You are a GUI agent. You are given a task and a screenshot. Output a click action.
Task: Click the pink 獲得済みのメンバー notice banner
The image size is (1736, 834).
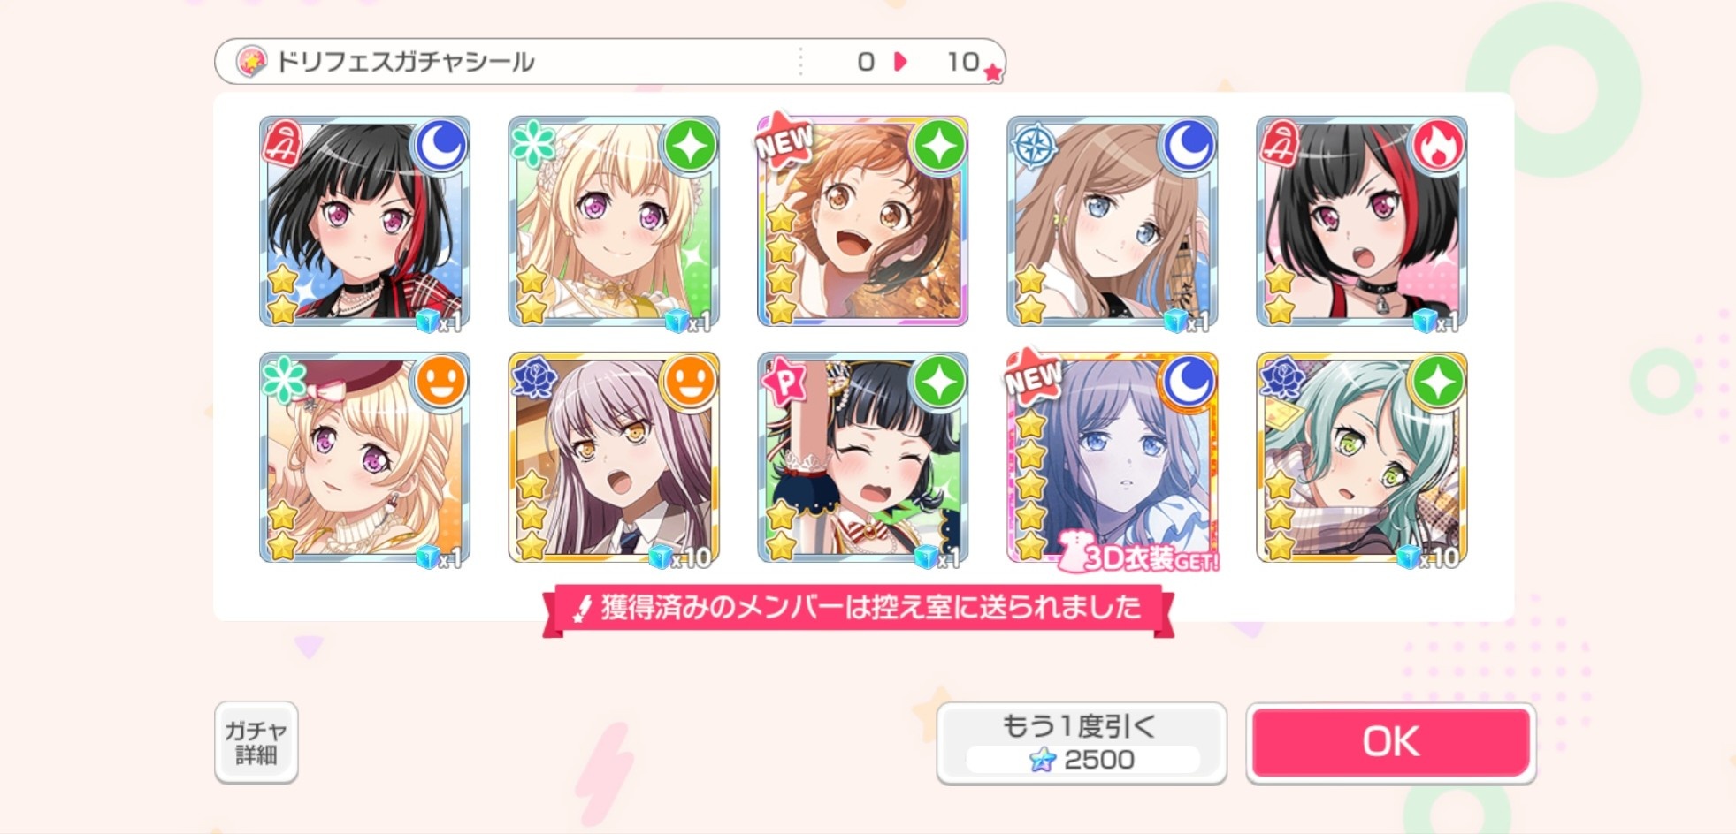858,609
